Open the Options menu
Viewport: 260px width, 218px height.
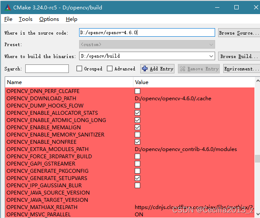pyautogui.click(x=49, y=19)
